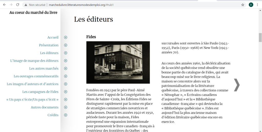Click the circle bullet next to Présentation

[66, 45]
